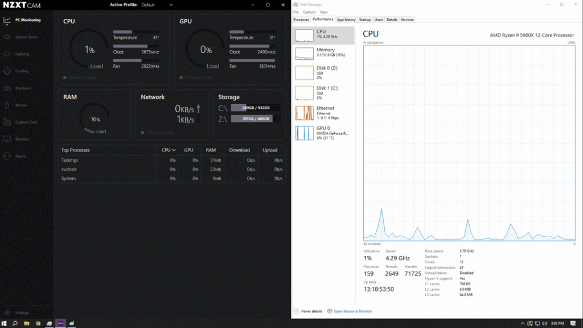583x328 pixels.
Task: Sort Top Processes by Upload column
Action: [x=270, y=150]
